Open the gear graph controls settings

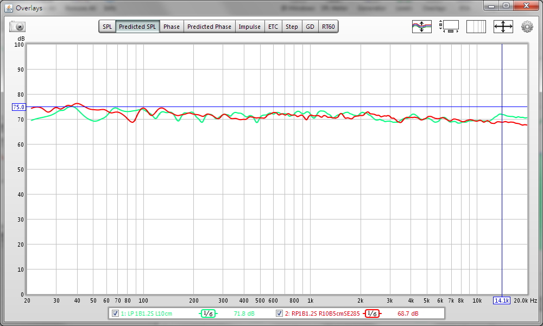pos(527,27)
